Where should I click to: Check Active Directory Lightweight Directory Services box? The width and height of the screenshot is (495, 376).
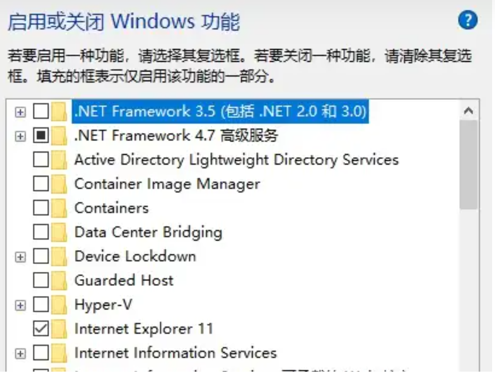pos(41,160)
